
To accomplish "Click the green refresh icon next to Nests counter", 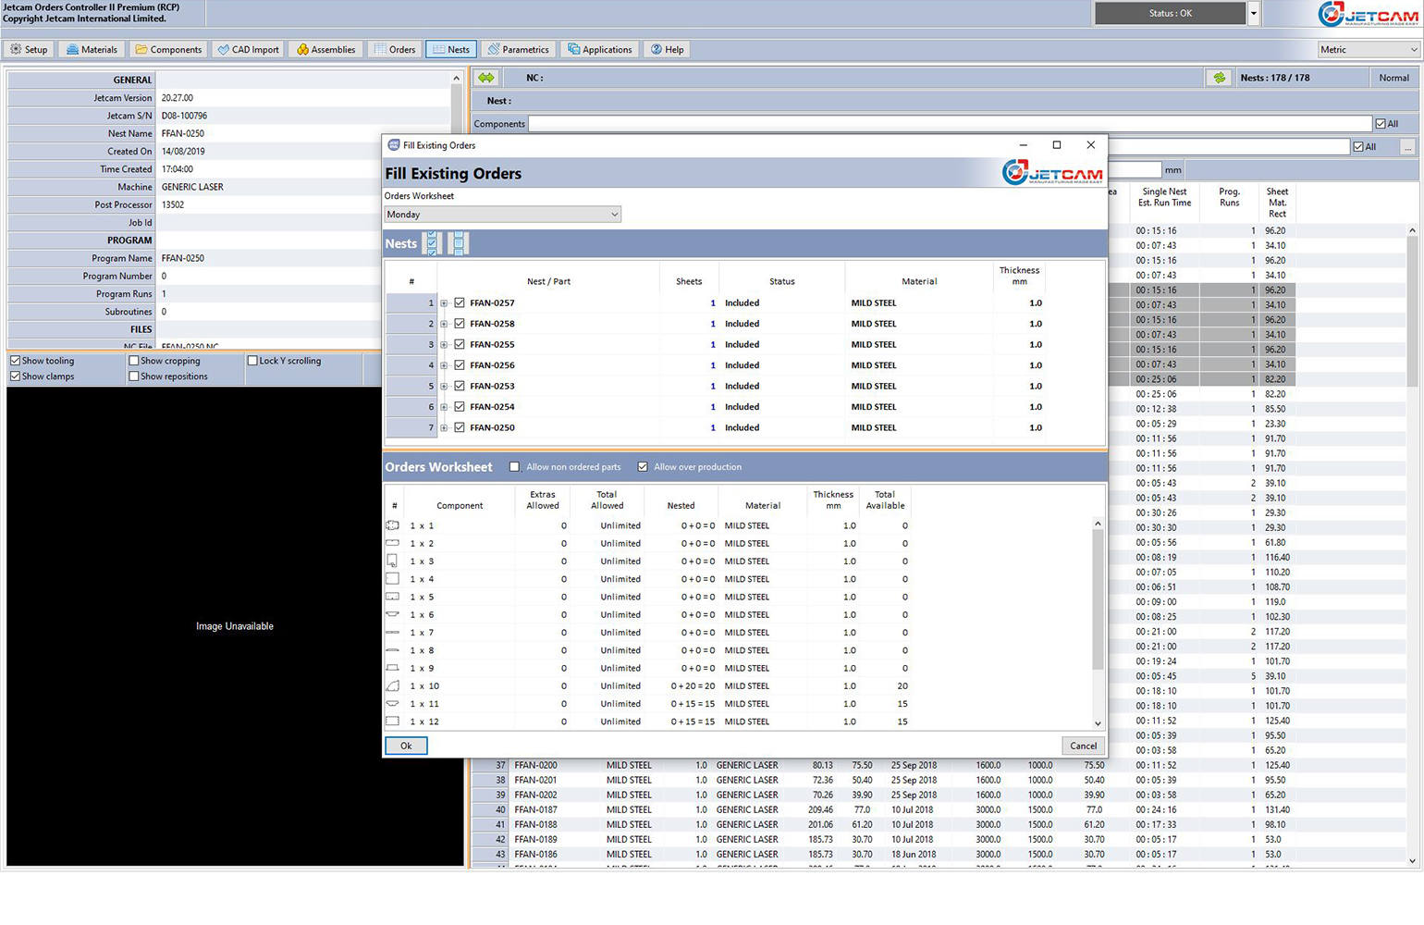I will (1219, 78).
